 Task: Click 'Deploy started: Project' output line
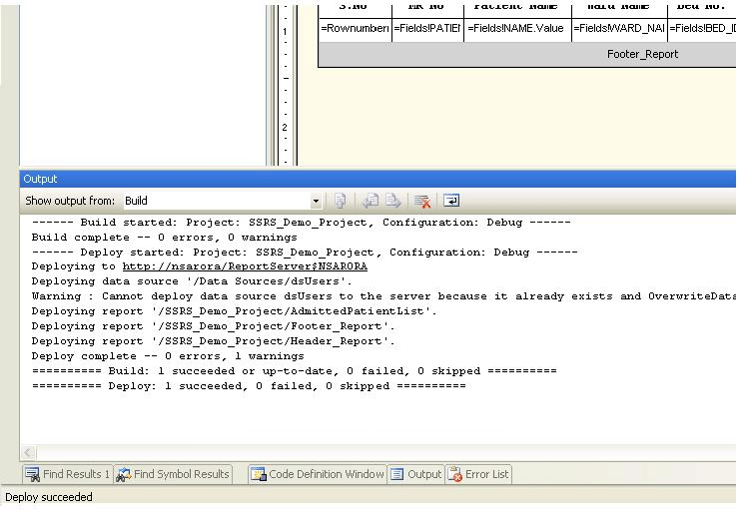click(x=305, y=253)
